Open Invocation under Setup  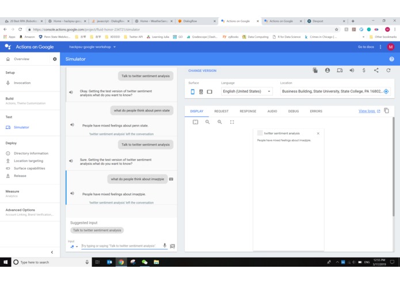click(22, 83)
